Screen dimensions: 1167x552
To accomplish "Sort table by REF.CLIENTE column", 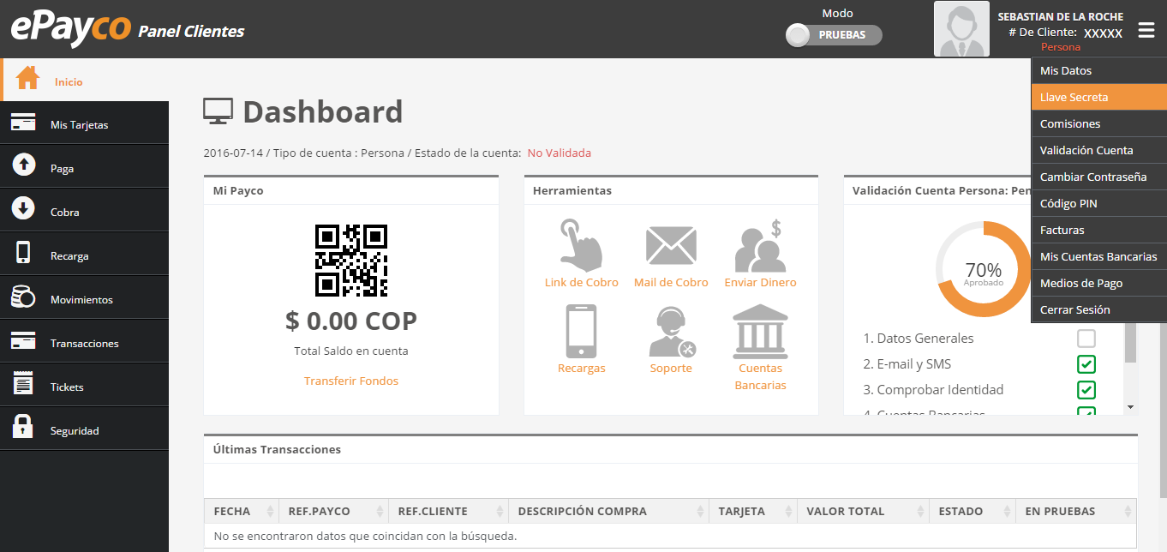I will coord(449,511).
